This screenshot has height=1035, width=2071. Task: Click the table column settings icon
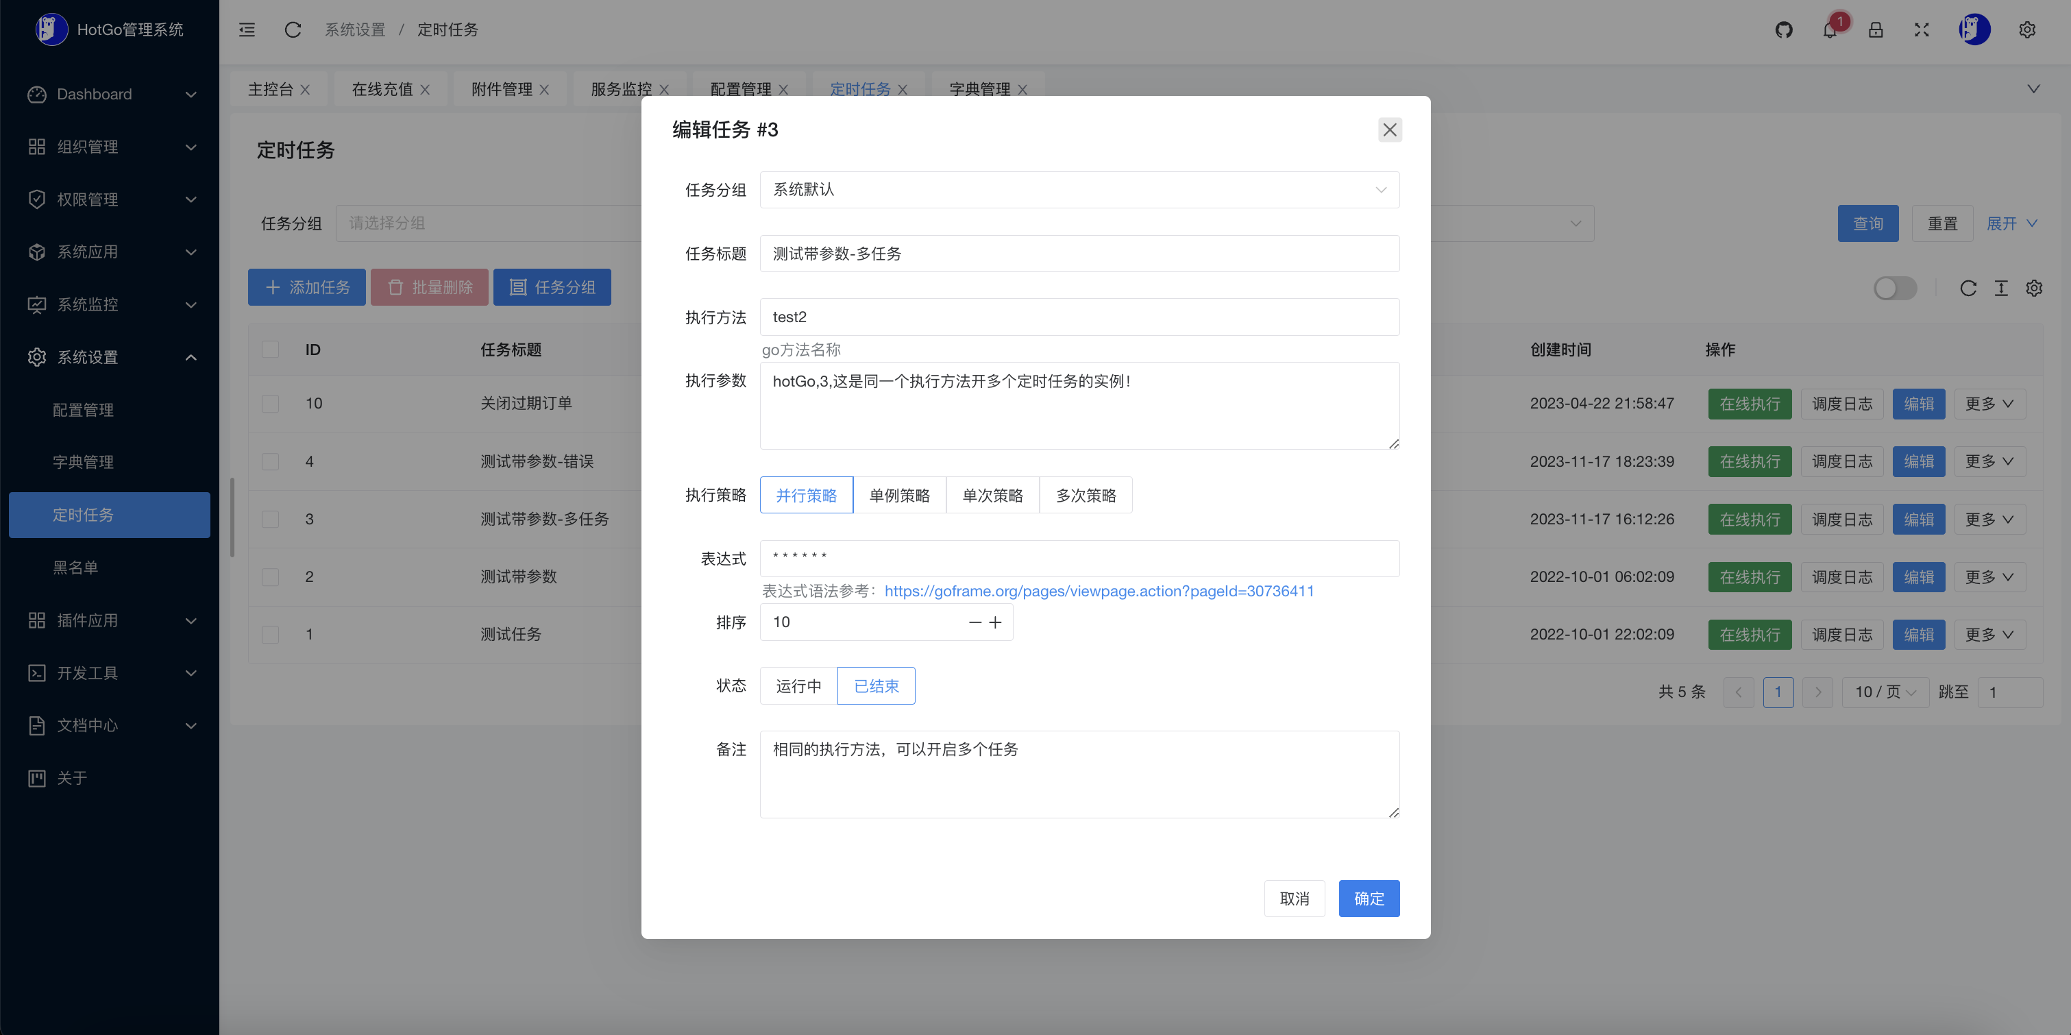2033,288
